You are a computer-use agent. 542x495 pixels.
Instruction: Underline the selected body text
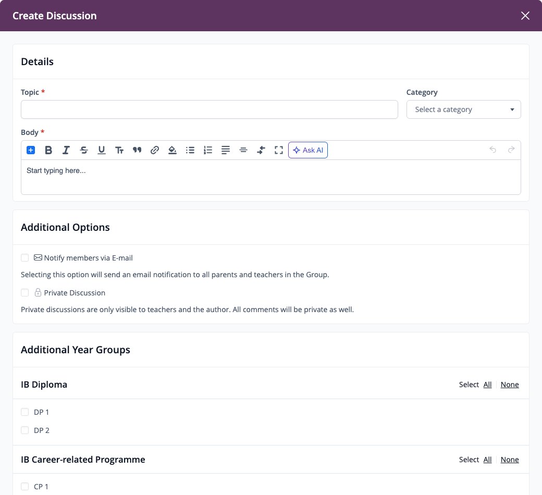[101, 150]
